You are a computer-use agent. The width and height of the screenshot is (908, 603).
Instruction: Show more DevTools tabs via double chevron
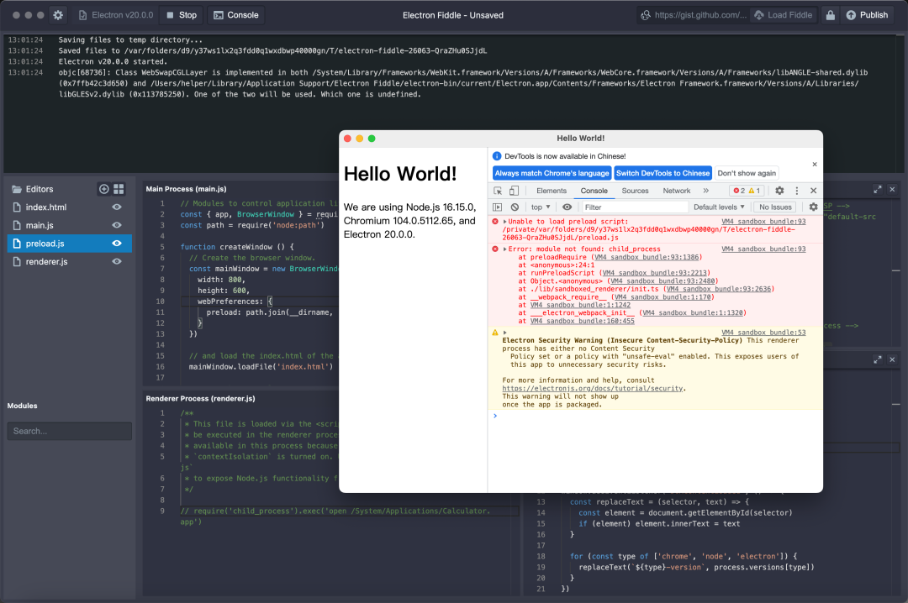pos(706,191)
